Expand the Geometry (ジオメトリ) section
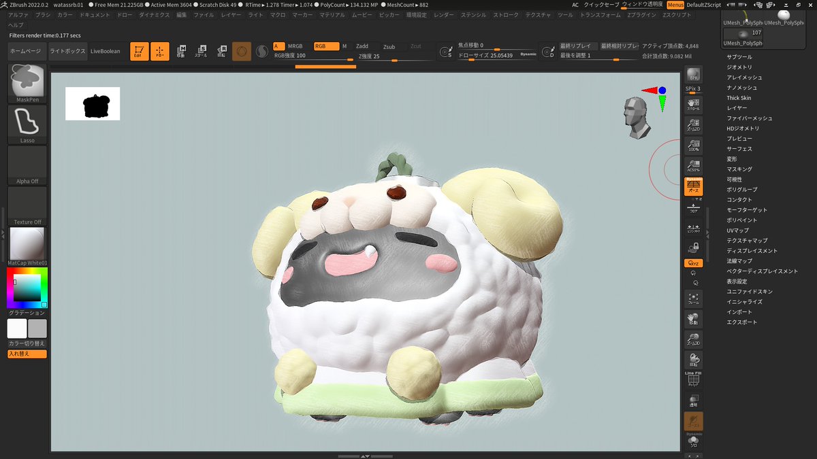This screenshot has height=459, width=817. [x=739, y=67]
